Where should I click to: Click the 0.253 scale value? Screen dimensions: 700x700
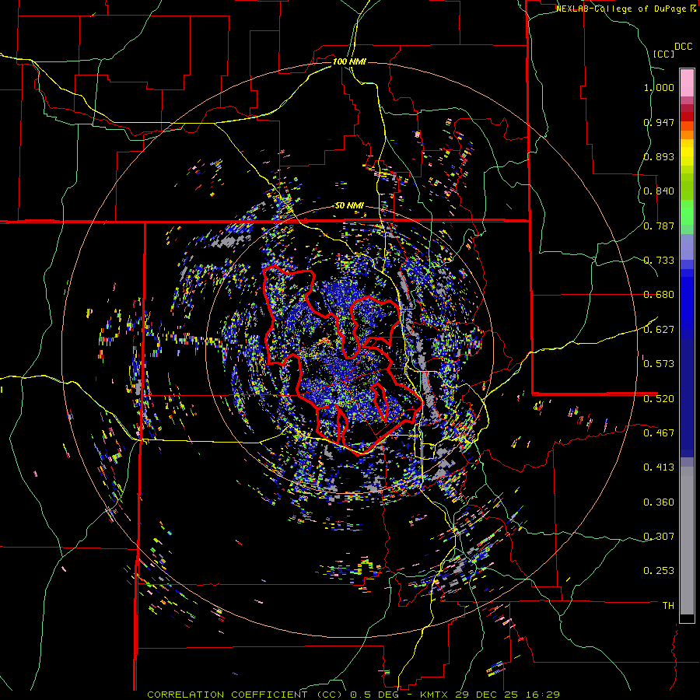point(659,571)
